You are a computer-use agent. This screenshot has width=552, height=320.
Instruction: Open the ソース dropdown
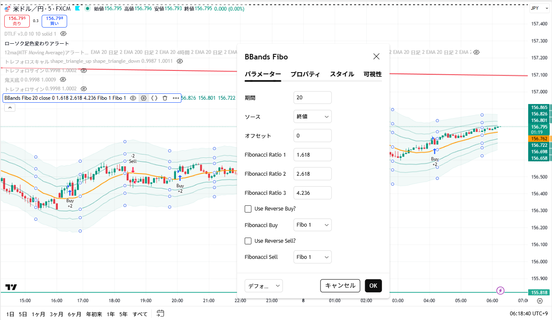[312, 117]
